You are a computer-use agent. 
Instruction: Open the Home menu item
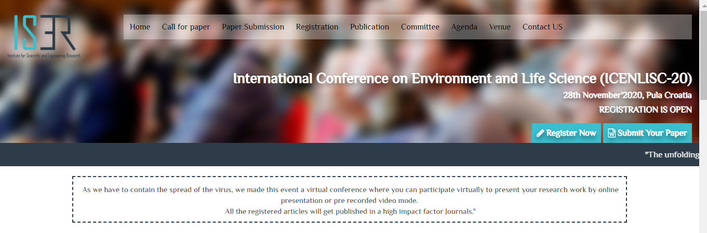tap(140, 27)
